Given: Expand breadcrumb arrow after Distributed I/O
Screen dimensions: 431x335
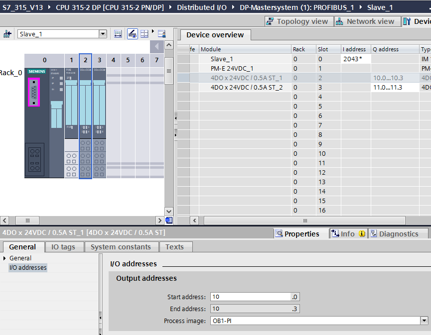Looking at the screenshot, I should point(233,7).
